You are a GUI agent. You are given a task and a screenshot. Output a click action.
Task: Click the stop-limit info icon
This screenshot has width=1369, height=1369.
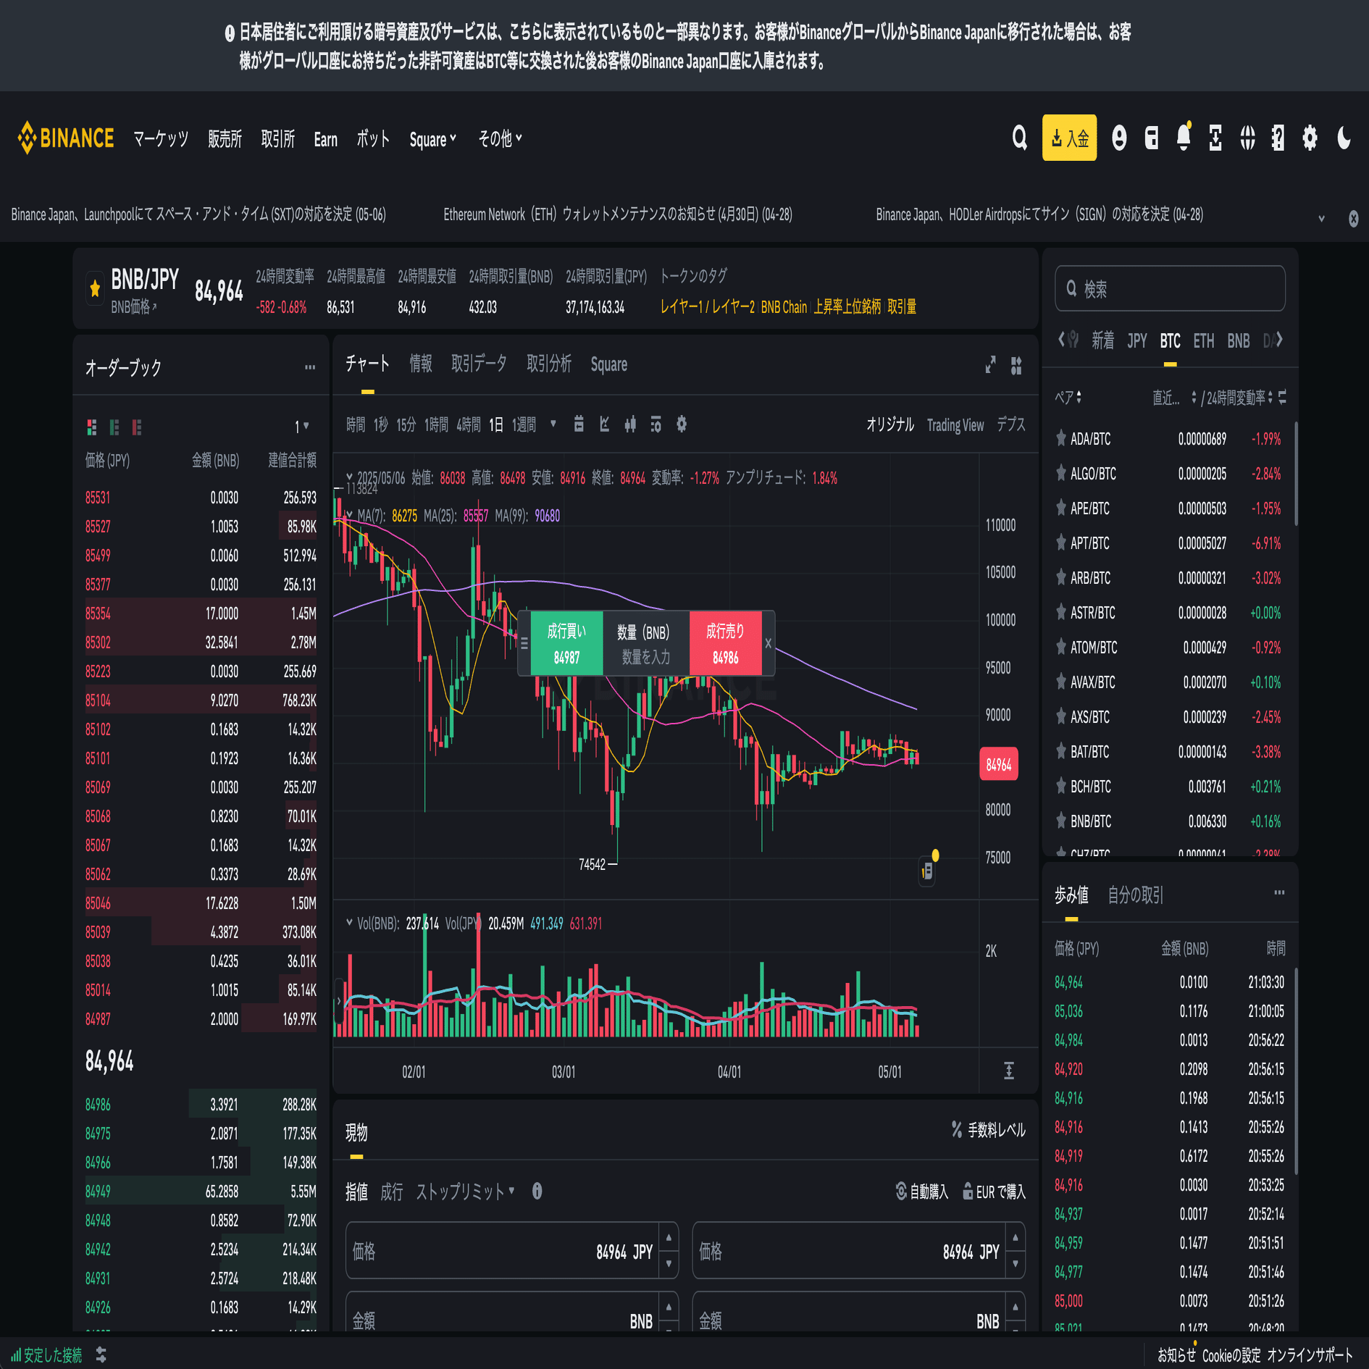[537, 1191]
